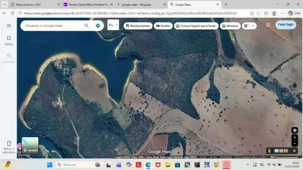This screenshot has width=303, height=170.
Task: Open Baixar o aplicativo in sidebar
Action: click(9, 147)
